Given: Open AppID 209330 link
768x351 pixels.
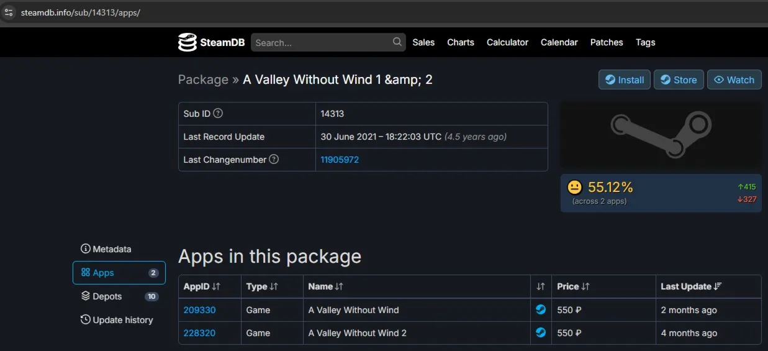Looking at the screenshot, I should click(199, 310).
